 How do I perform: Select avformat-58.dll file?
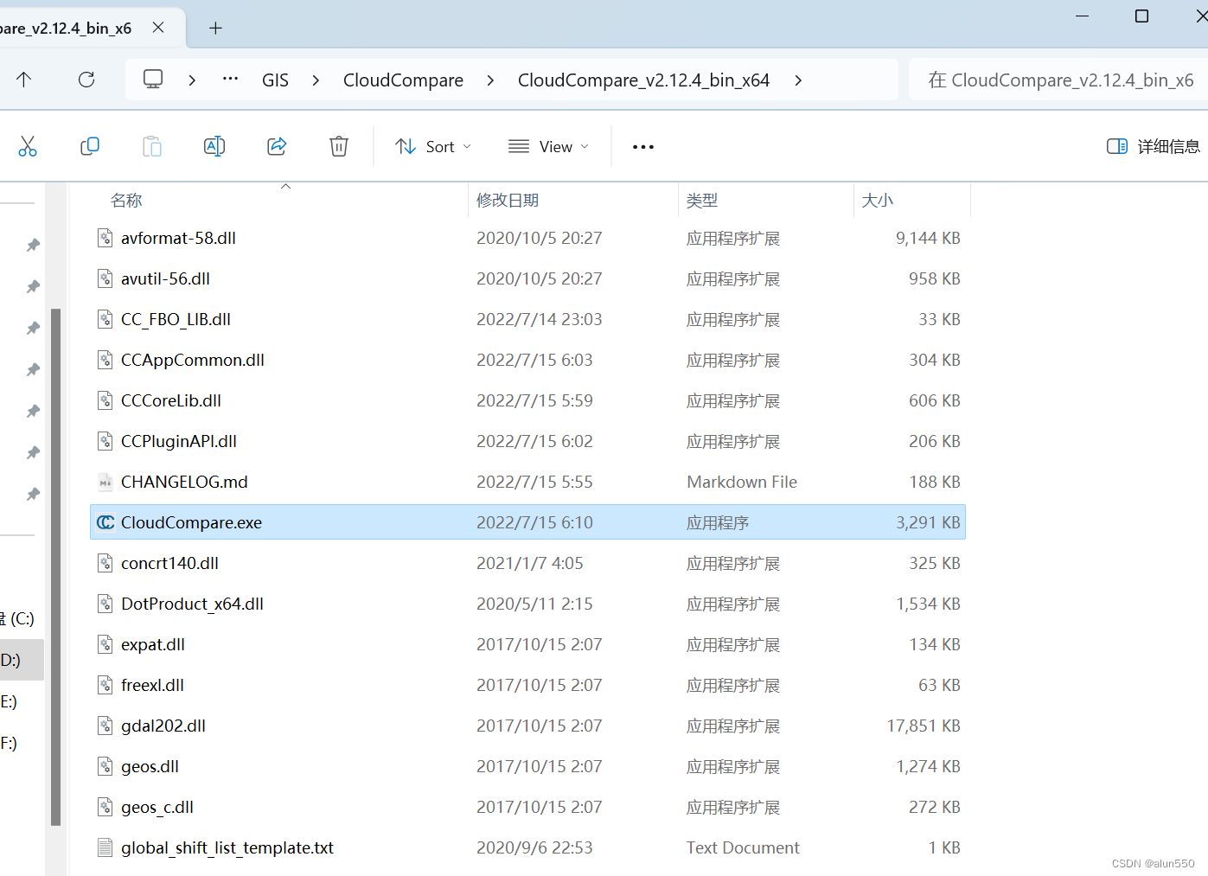(x=527, y=238)
